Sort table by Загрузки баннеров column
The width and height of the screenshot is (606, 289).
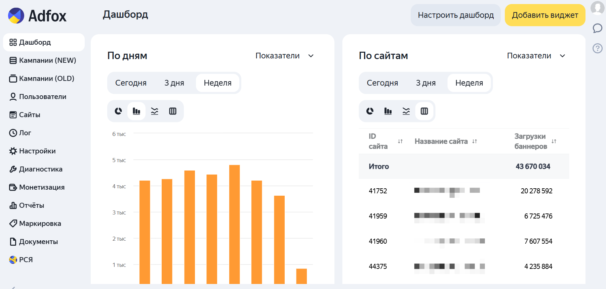(x=554, y=141)
